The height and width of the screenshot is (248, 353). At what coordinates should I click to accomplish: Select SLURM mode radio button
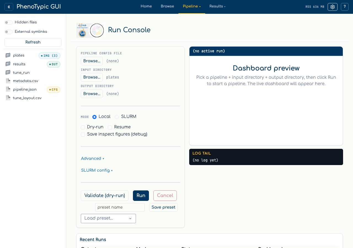coord(117,117)
